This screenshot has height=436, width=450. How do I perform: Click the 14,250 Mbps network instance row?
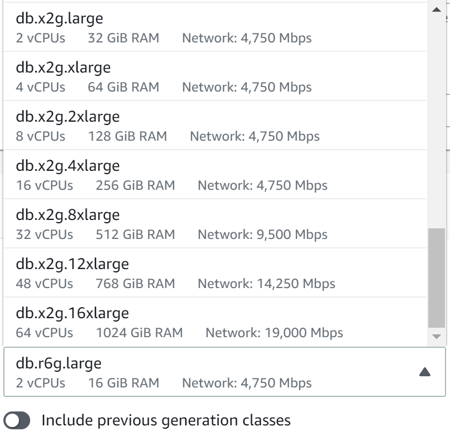[216, 272]
